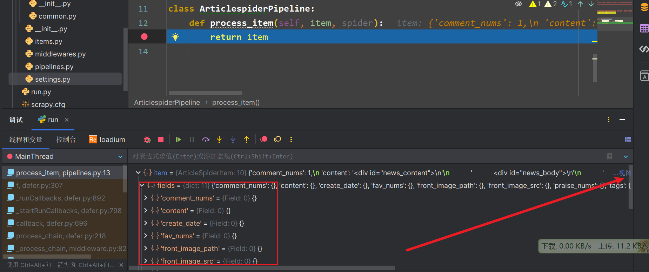Stop the debug session with red square
Screen dimensions: 649x272
click(x=161, y=140)
